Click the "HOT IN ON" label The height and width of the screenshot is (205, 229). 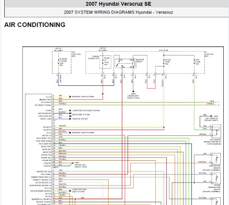point(164,50)
